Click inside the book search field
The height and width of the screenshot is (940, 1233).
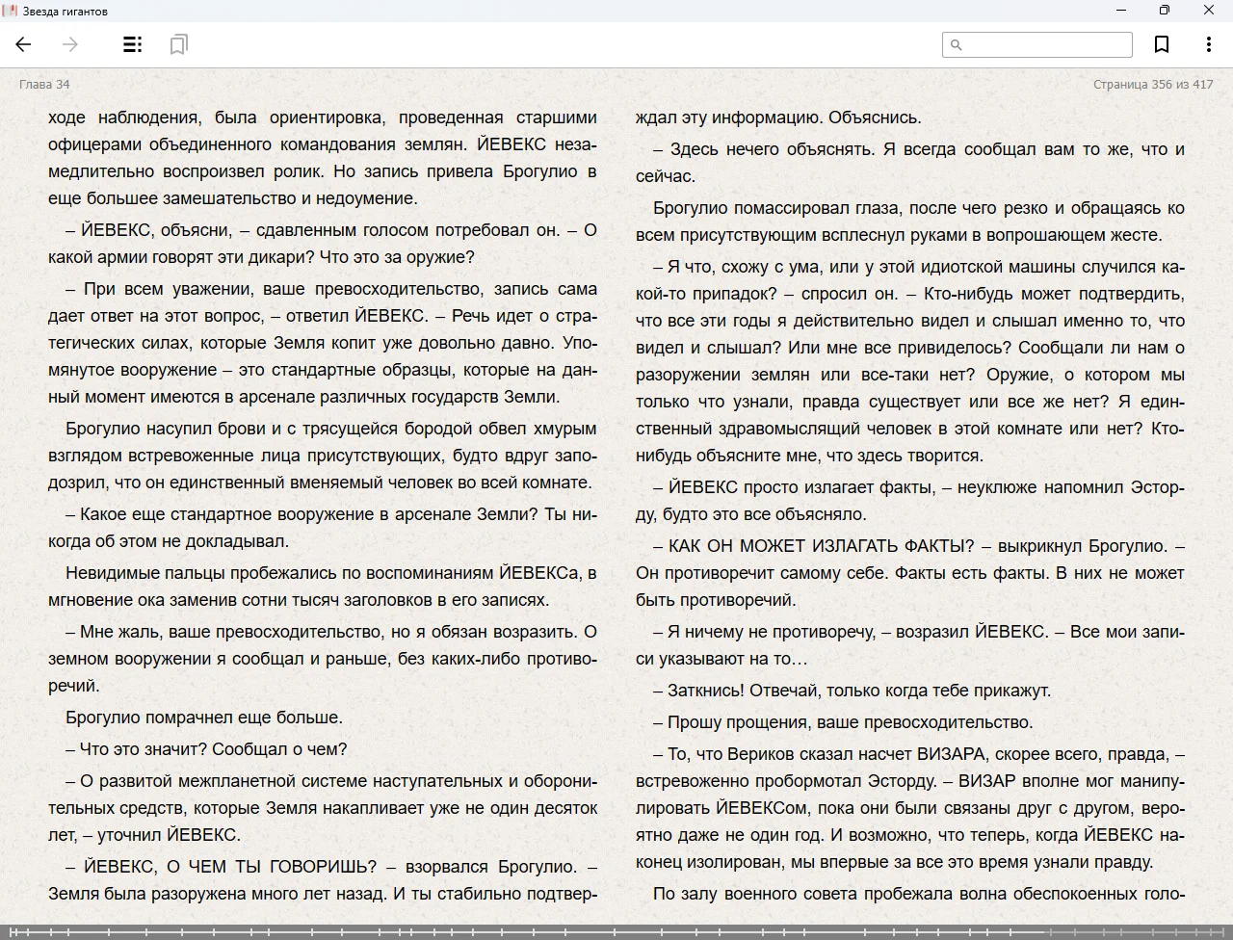click(1047, 44)
